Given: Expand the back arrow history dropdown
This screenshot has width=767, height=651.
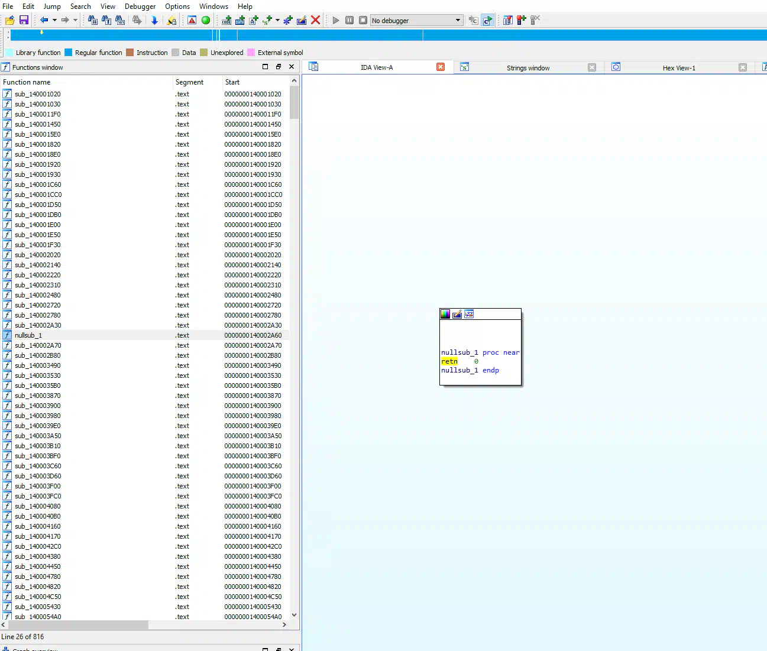Looking at the screenshot, I should pos(54,20).
